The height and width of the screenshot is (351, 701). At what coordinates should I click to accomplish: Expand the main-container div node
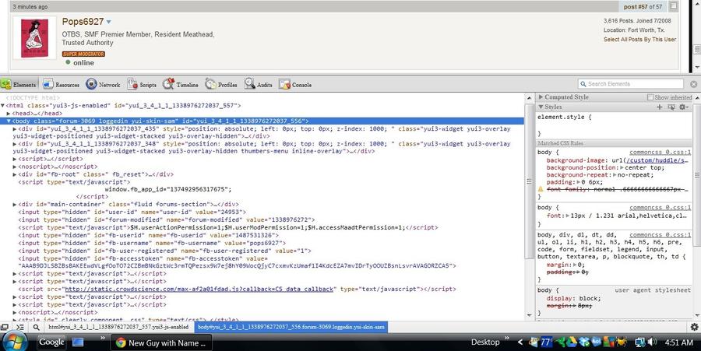[x=16, y=204]
